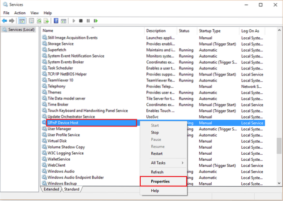Click the Services window title bar icon
Screen dimensions: 283x201
(5, 4)
